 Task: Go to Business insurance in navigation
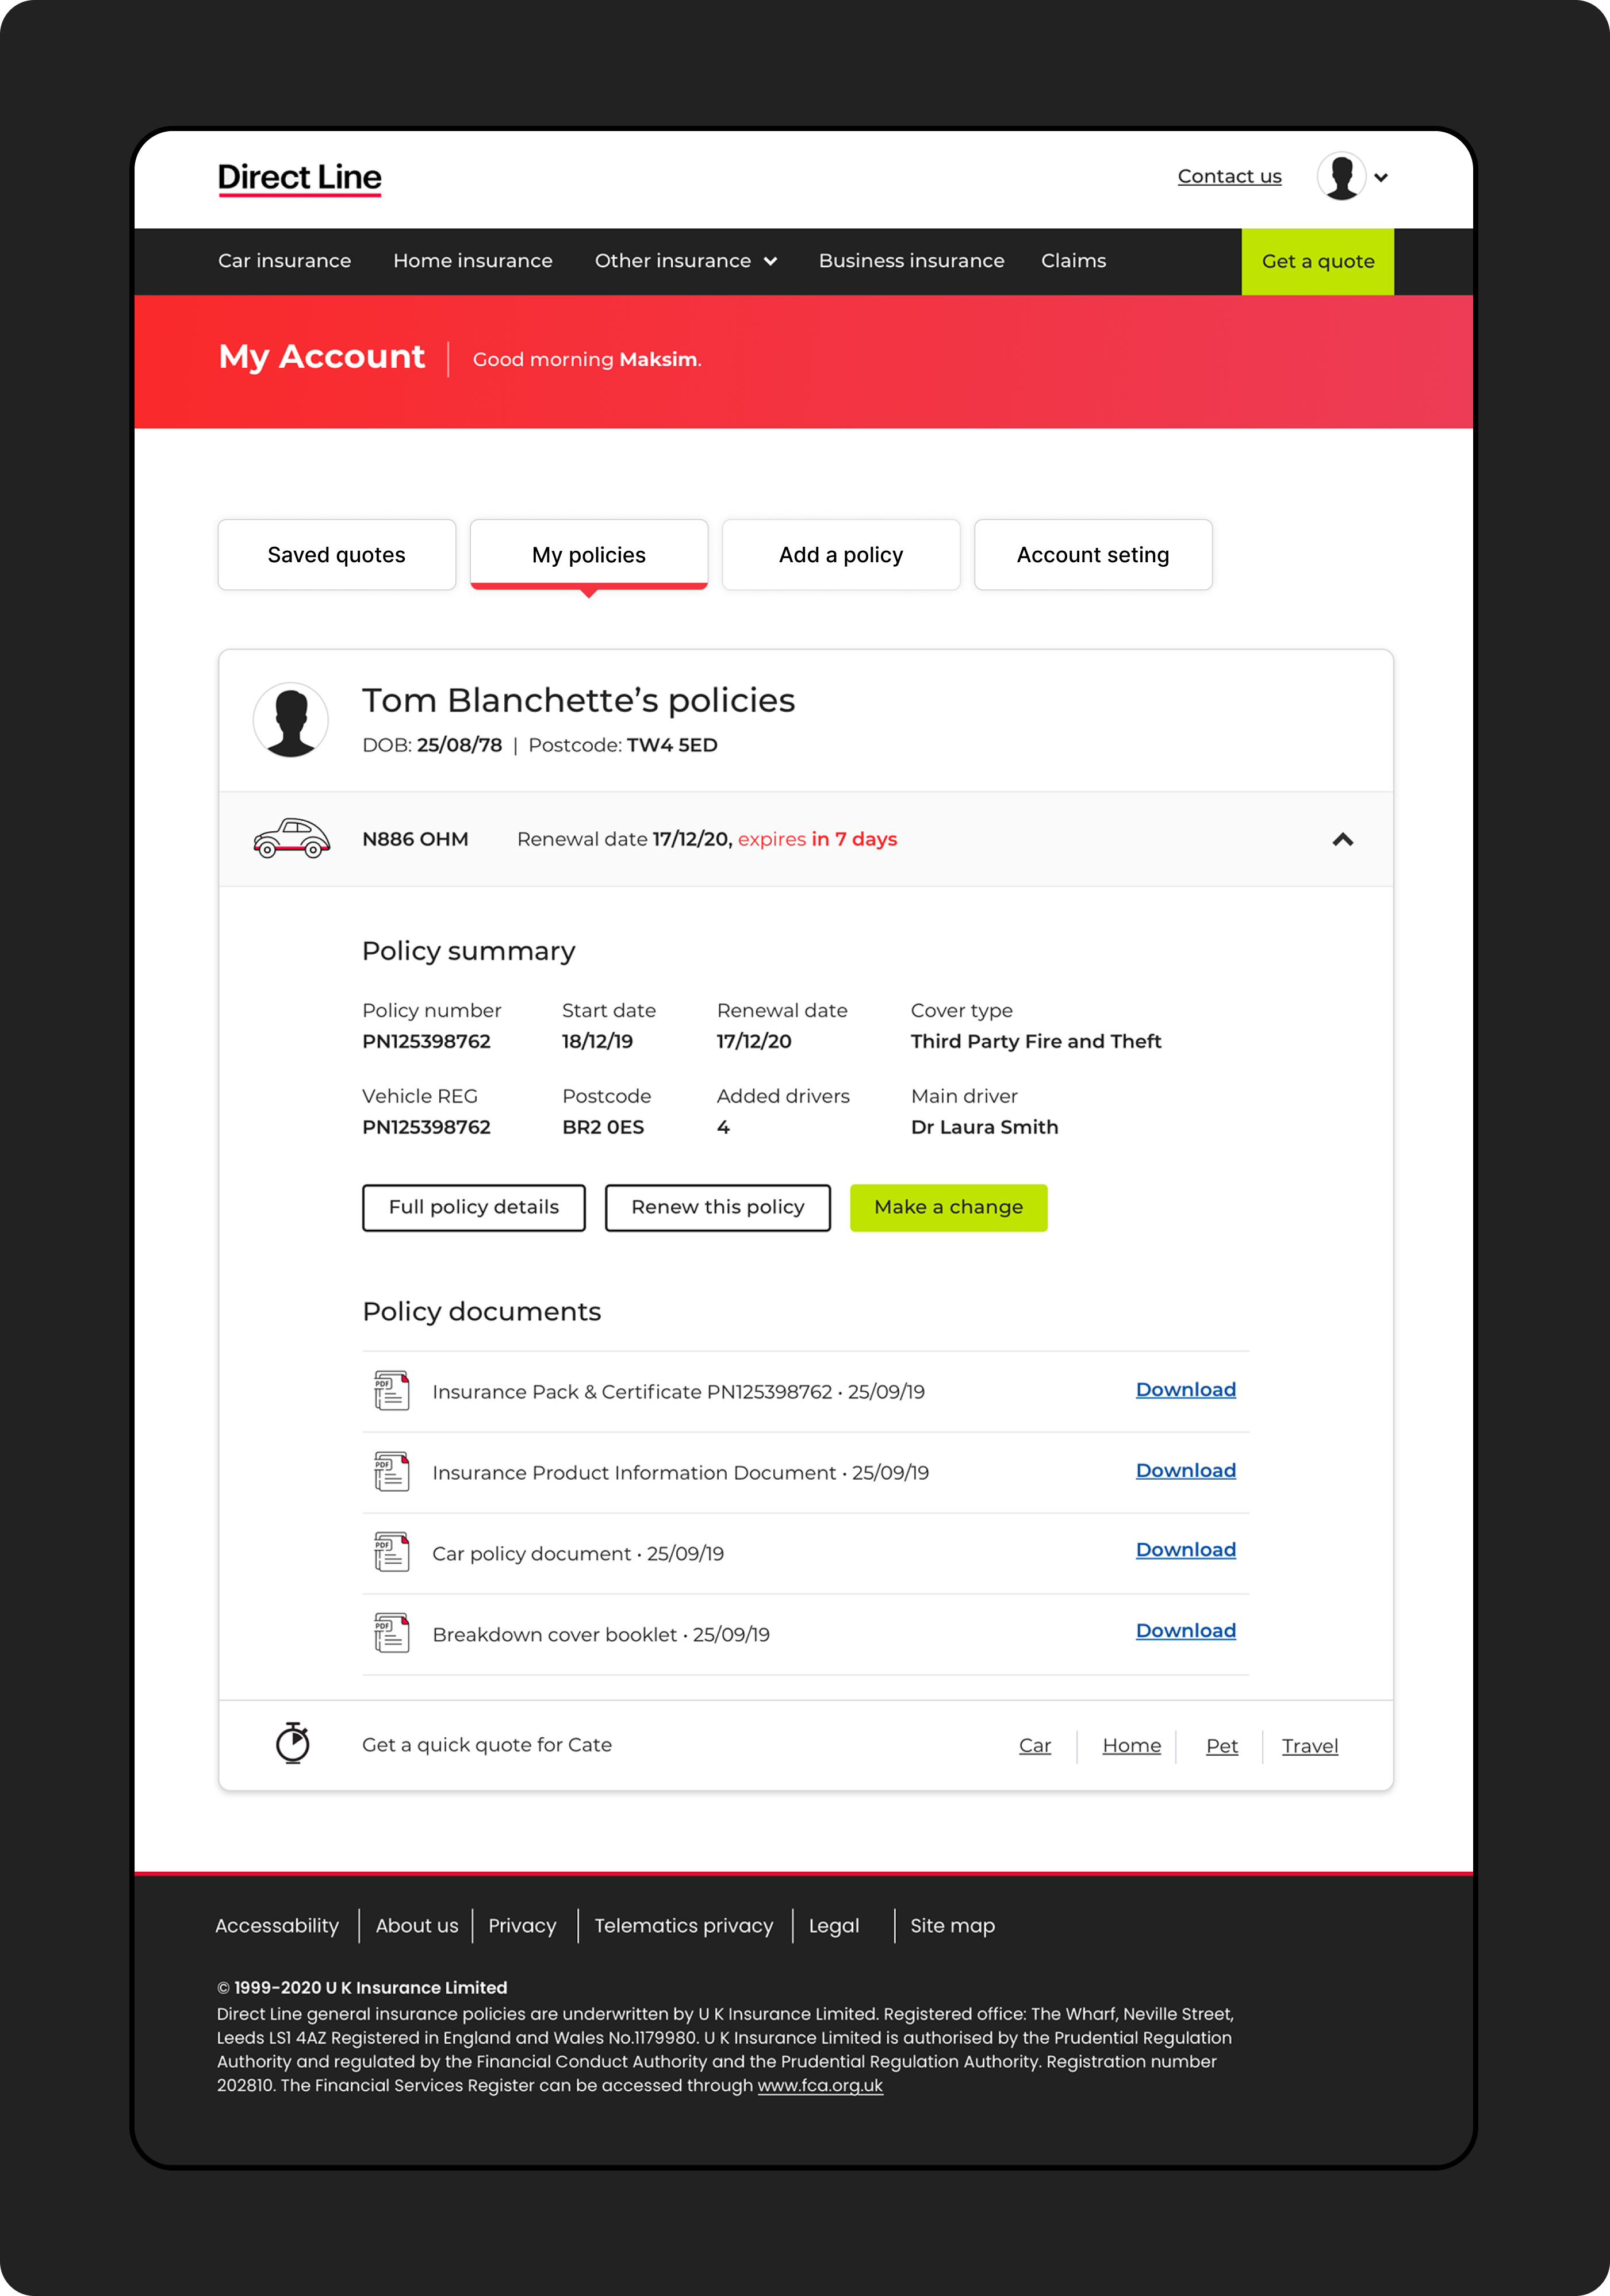click(911, 260)
